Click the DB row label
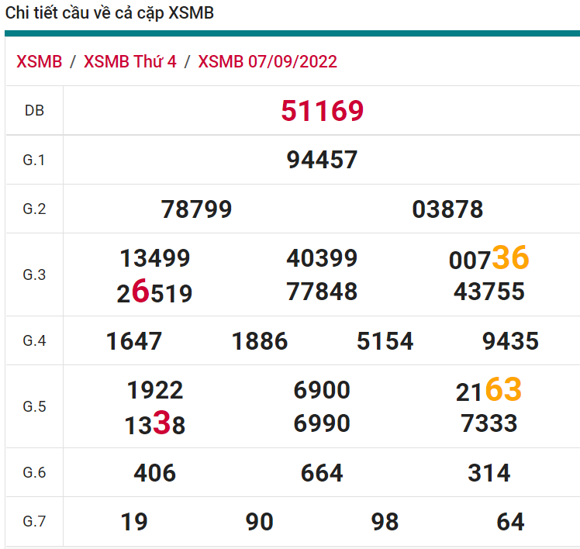This screenshot has height=549, width=580. coord(34,111)
